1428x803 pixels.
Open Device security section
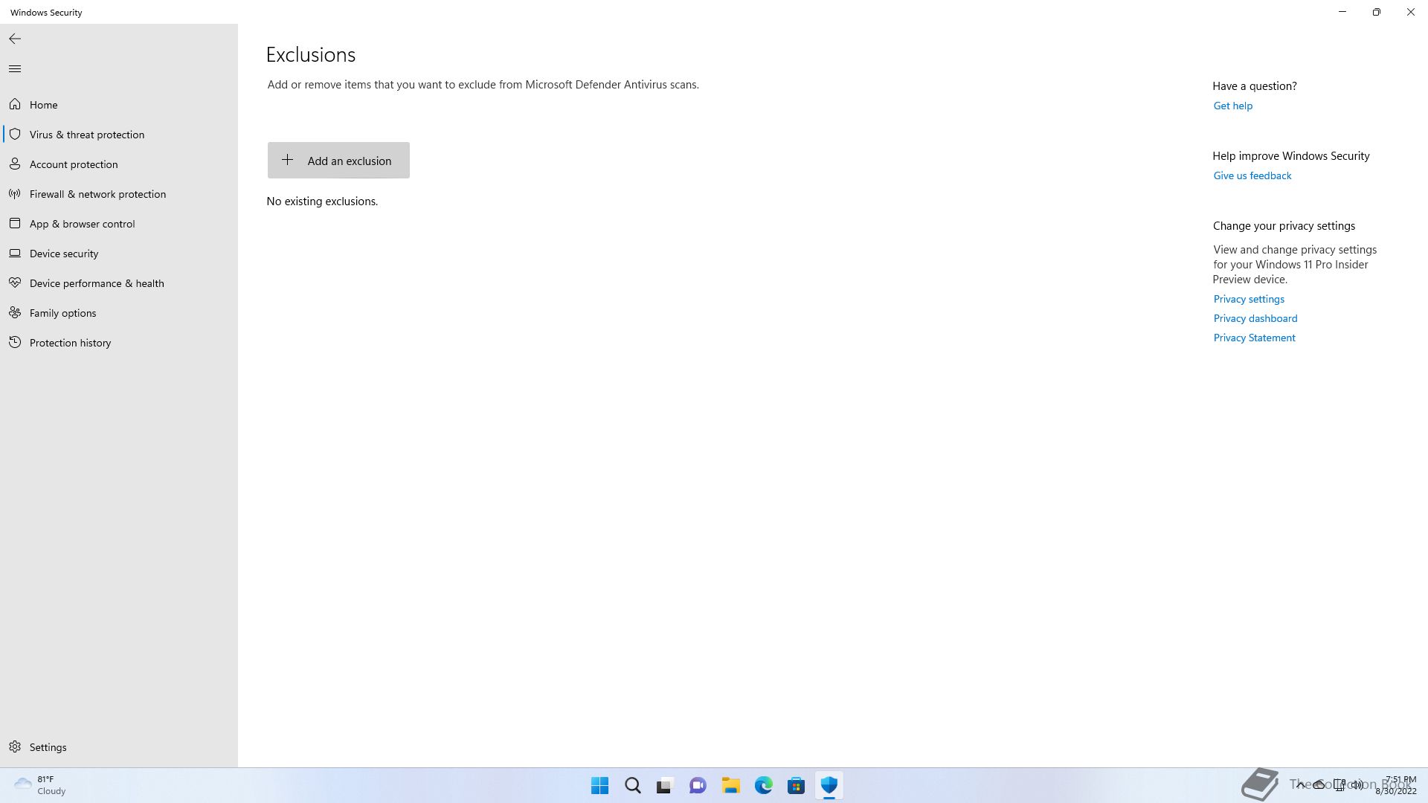64,254
